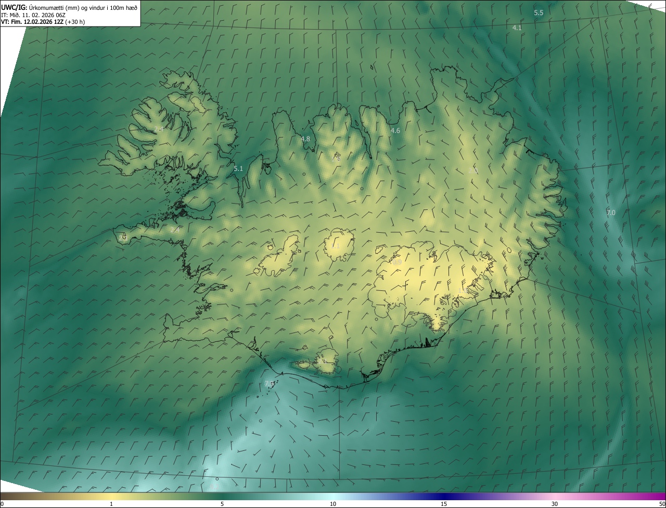Click the 0 tick on the color scale
Image resolution: width=666 pixels, height=508 pixels.
pos(2,504)
